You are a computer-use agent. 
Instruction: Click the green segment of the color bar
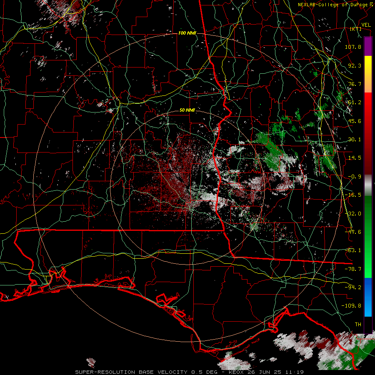click(368, 237)
